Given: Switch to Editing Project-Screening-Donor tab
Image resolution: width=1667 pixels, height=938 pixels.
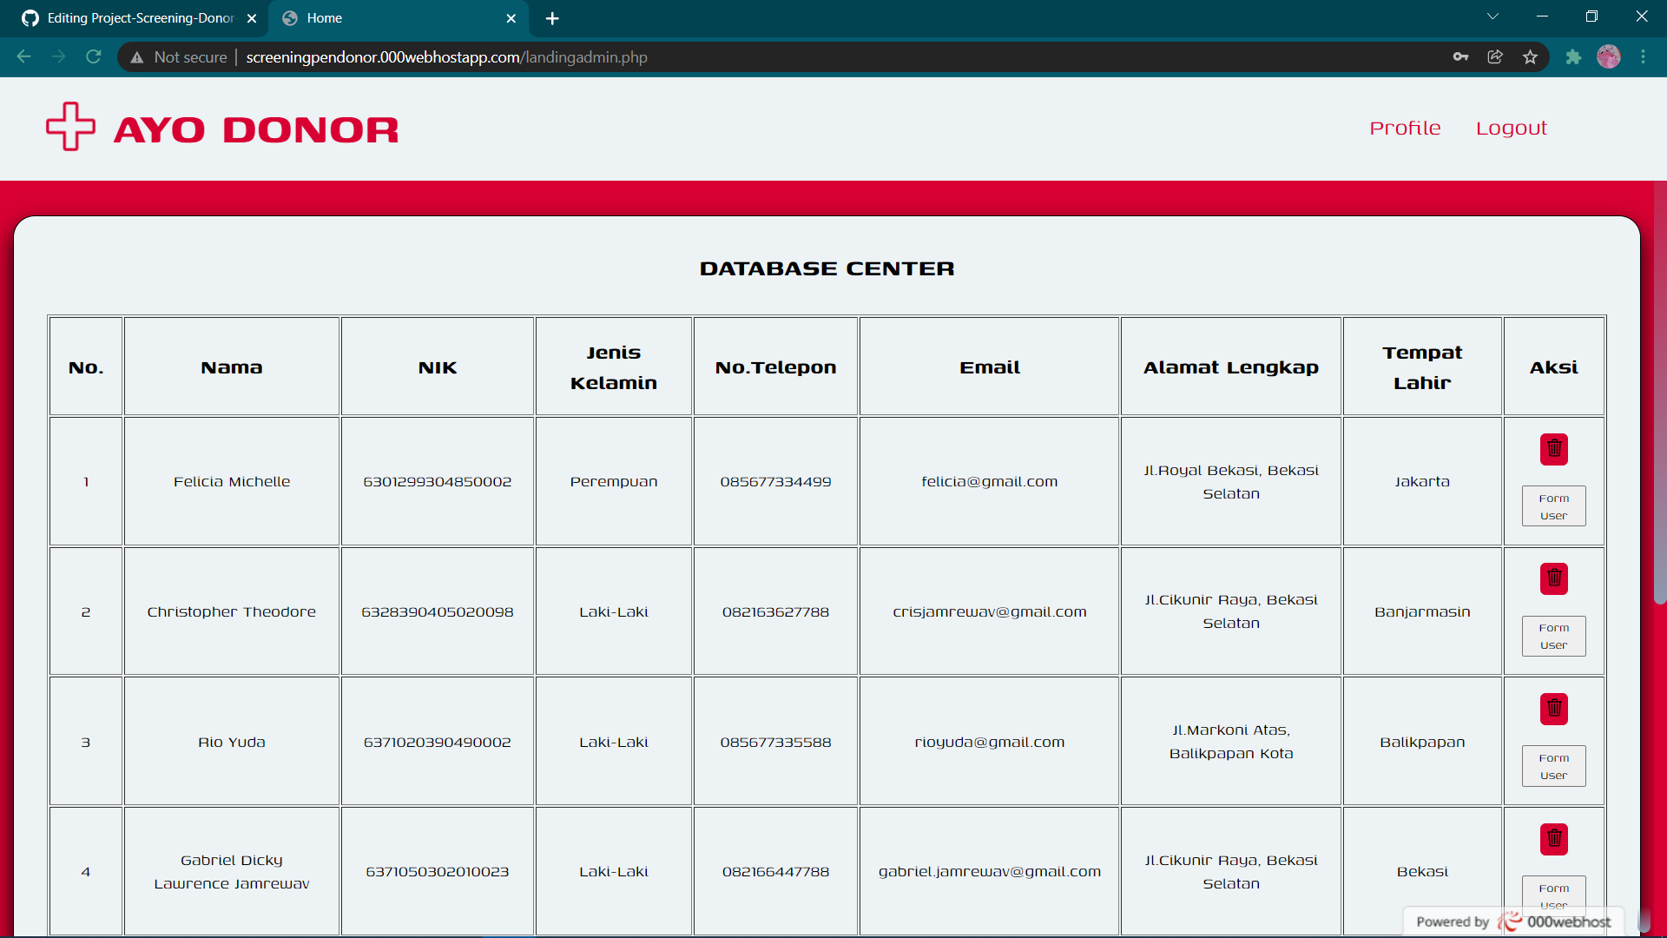Looking at the screenshot, I should point(139,18).
